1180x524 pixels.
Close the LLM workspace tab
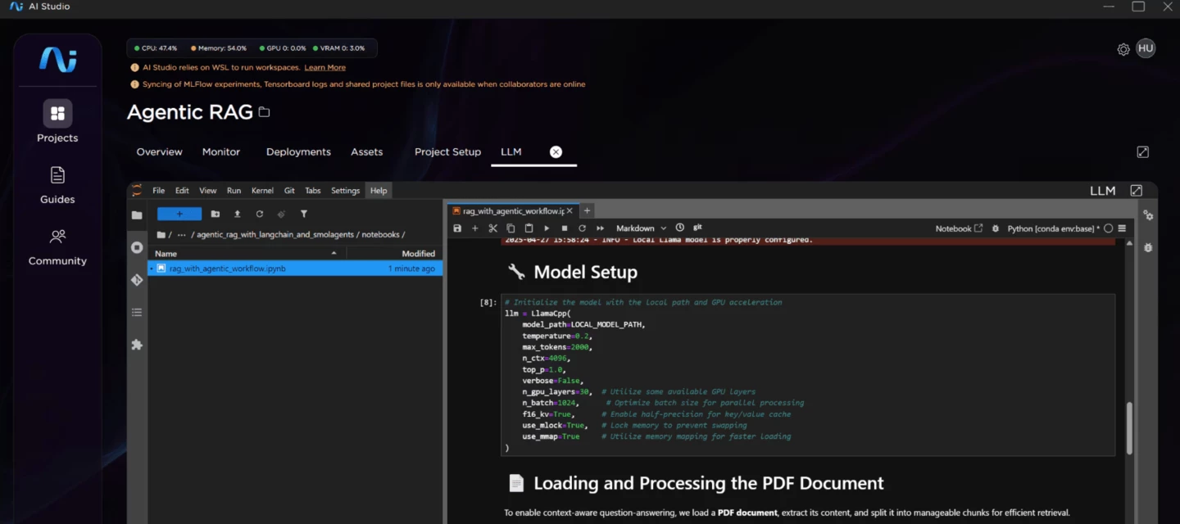(556, 151)
